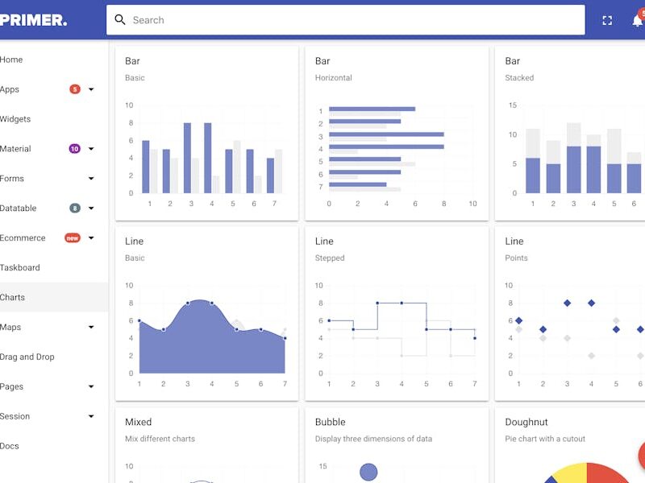
Task: Click the Ecommerce sidebar label
Action: pos(23,237)
